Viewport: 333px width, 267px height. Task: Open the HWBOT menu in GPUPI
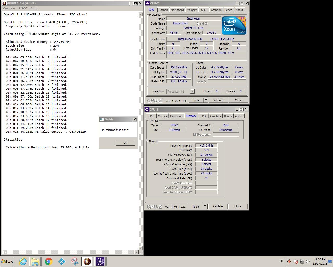pyautogui.click(x=22, y=8)
